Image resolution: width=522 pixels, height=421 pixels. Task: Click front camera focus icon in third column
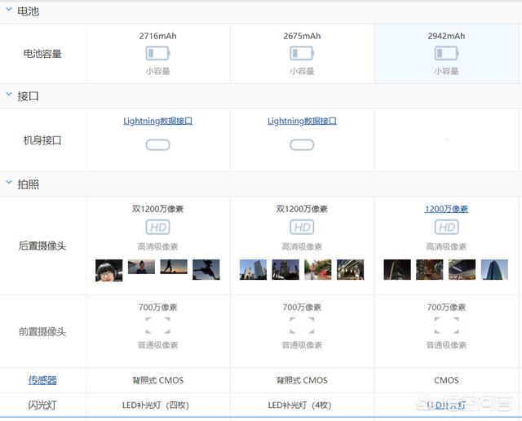446,326
